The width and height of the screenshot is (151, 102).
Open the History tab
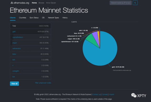pos(65,18)
